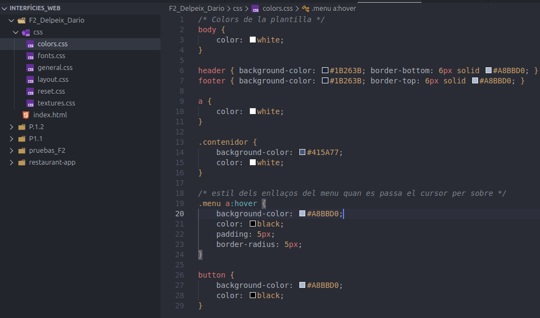The width and height of the screenshot is (540, 318).
Task: Click the F2_Delpeix_Dario open folder icon
Action: click(22, 20)
